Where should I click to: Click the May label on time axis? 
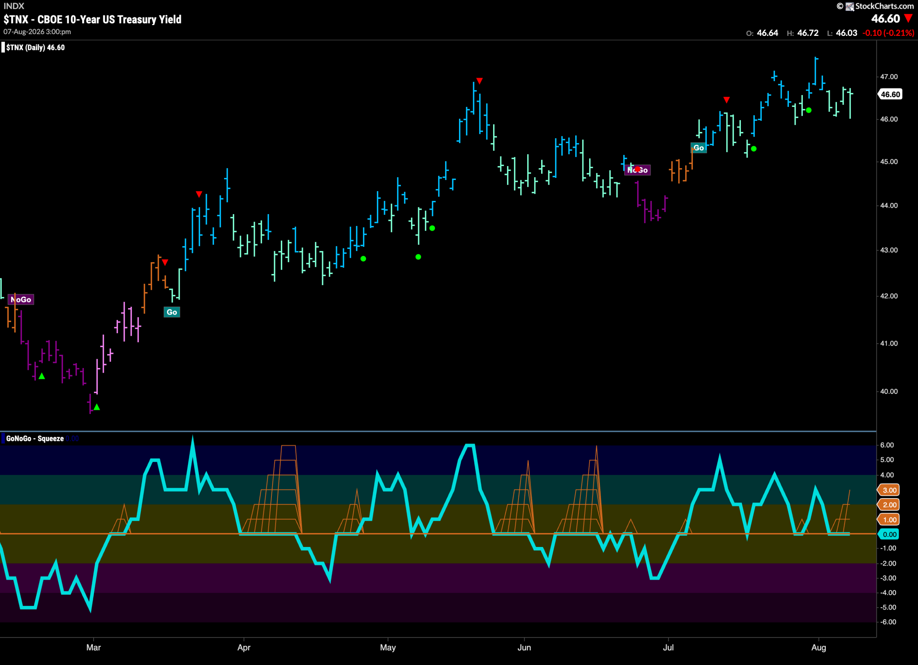click(x=388, y=647)
